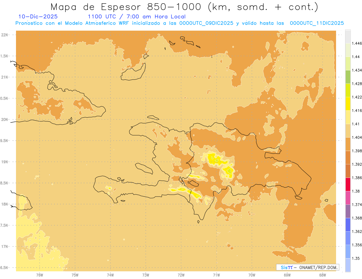This screenshot has width=362, height=279.
Task: Click the '1.398' color scale value
Action: (x=357, y=151)
